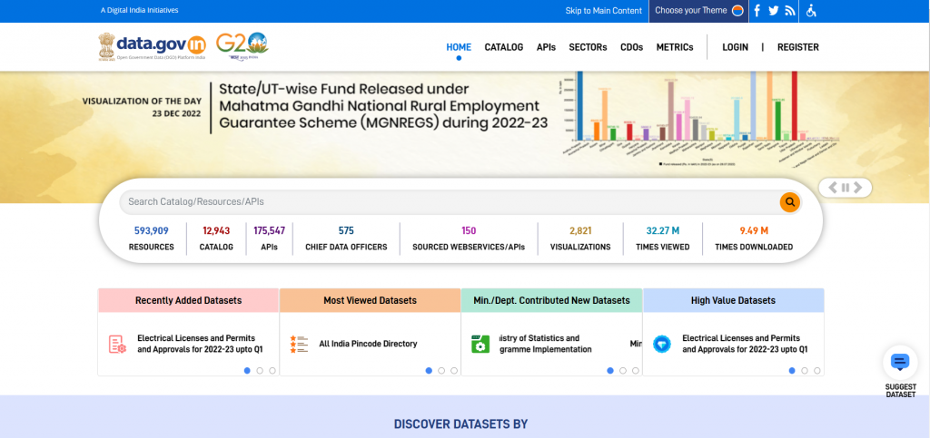Click Skip to Main Content link
The image size is (930, 438).
coord(603,11)
